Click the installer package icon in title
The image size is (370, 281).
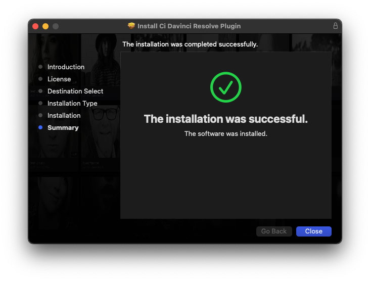(131, 26)
